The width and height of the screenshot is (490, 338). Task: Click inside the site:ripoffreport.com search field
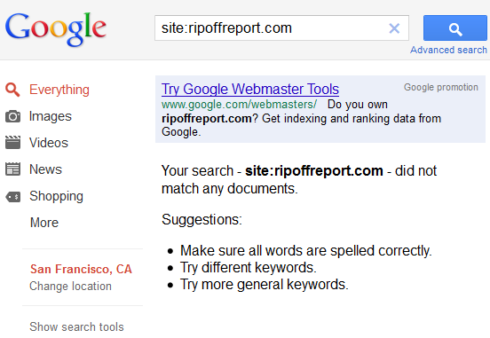pyautogui.click(x=281, y=28)
